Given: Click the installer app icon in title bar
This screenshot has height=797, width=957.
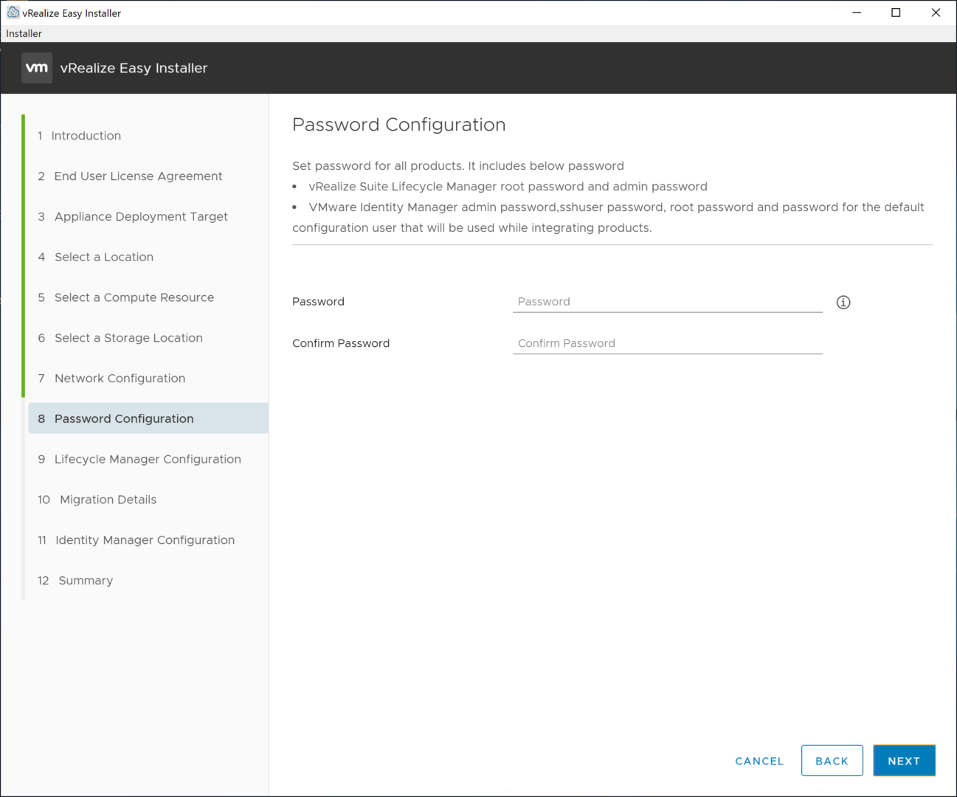Looking at the screenshot, I should tap(13, 13).
